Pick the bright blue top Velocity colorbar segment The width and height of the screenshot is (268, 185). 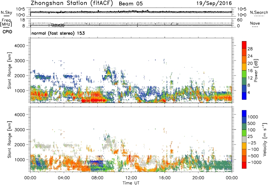click(244, 114)
